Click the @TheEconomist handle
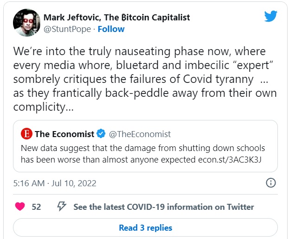Viewport: 289px width, 239px height. (x=140, y=134)
